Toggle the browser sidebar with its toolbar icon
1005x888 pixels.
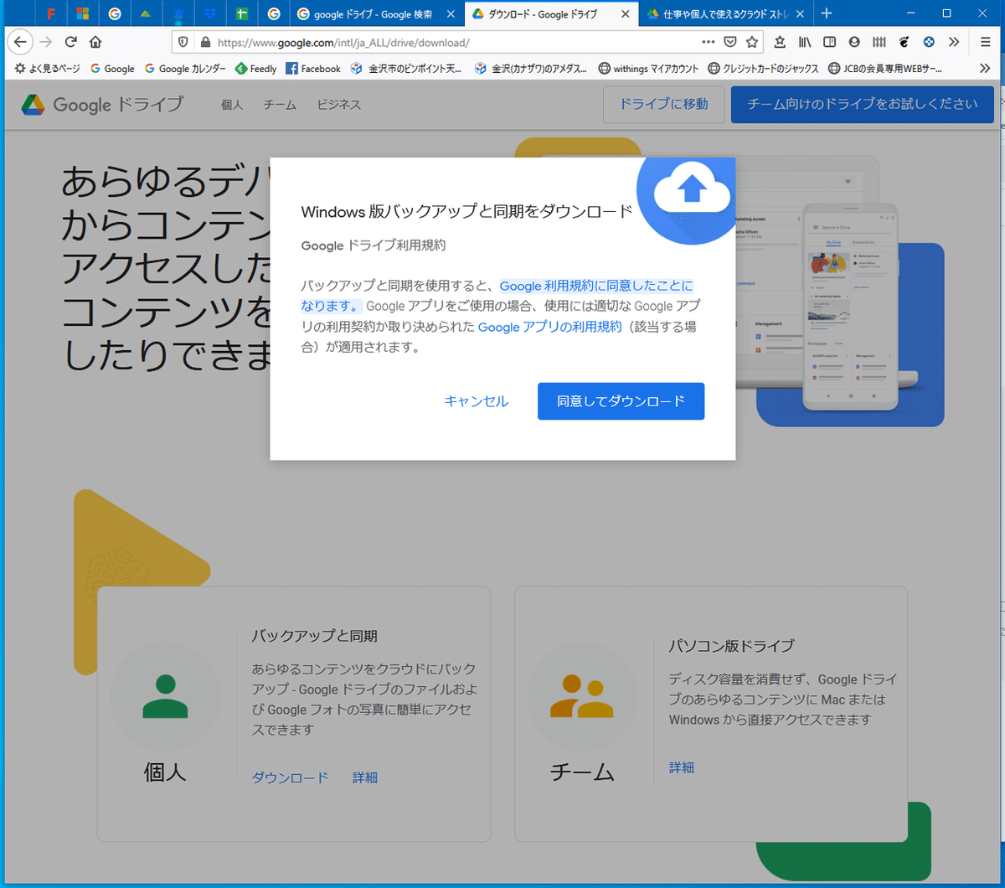pos(831,41)
